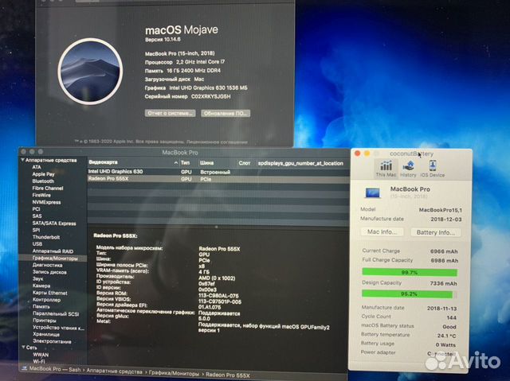510x381 pixels.
Task: Select the Radeon Pro 555X table row
Action: pos(218,179)
